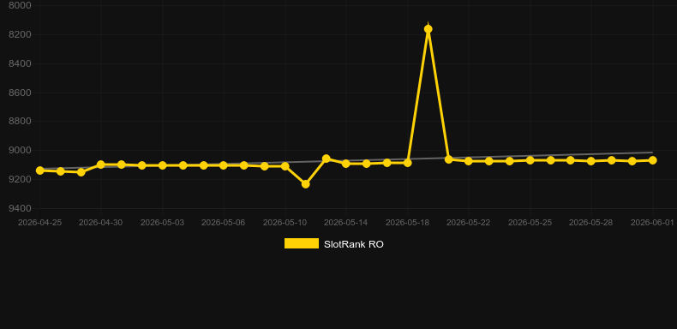Select the data point at 2026-05-28
677x329 pixels.
pyautogui.click(x=591, y=161)
